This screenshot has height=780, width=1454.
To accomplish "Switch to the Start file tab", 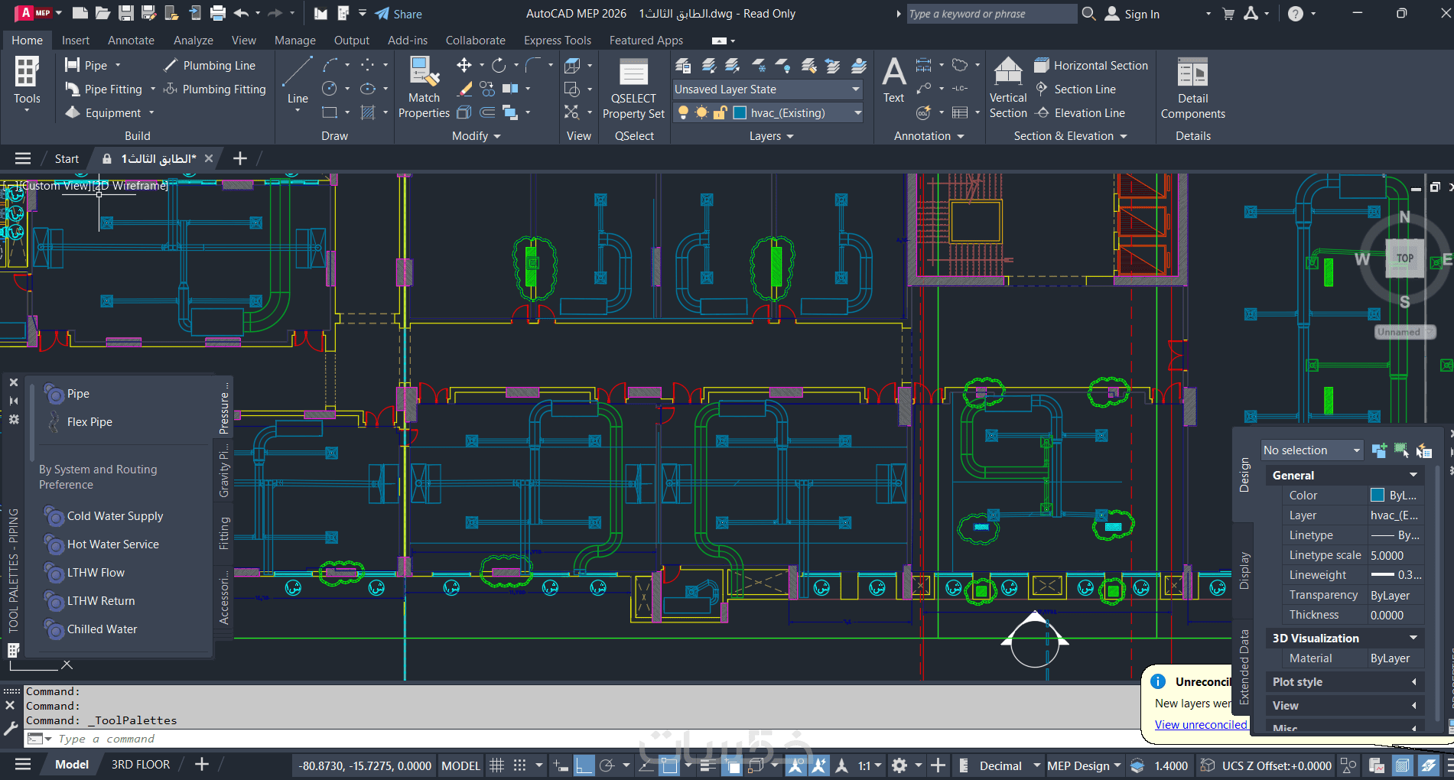I will [x=67, y=158].
